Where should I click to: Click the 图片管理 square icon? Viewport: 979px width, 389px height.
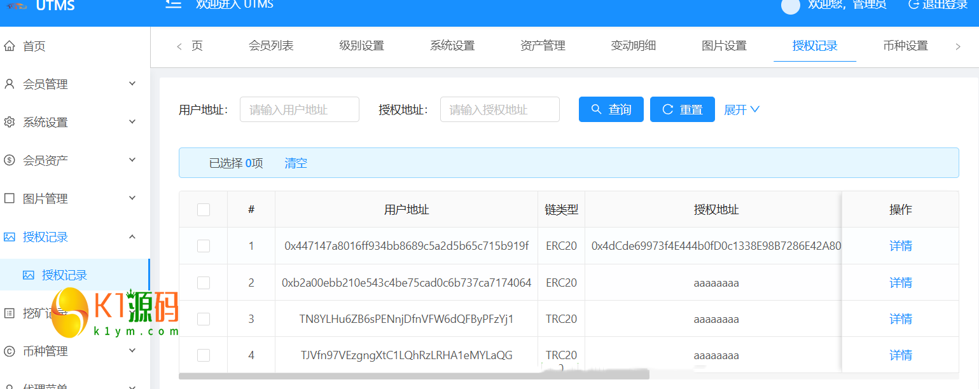tap(10, 198)
